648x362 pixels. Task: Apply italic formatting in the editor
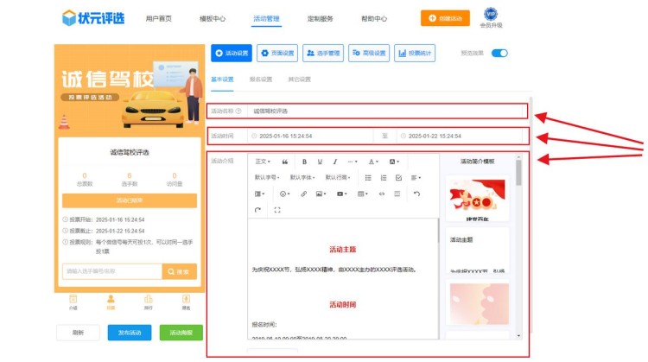click(334, 162)
